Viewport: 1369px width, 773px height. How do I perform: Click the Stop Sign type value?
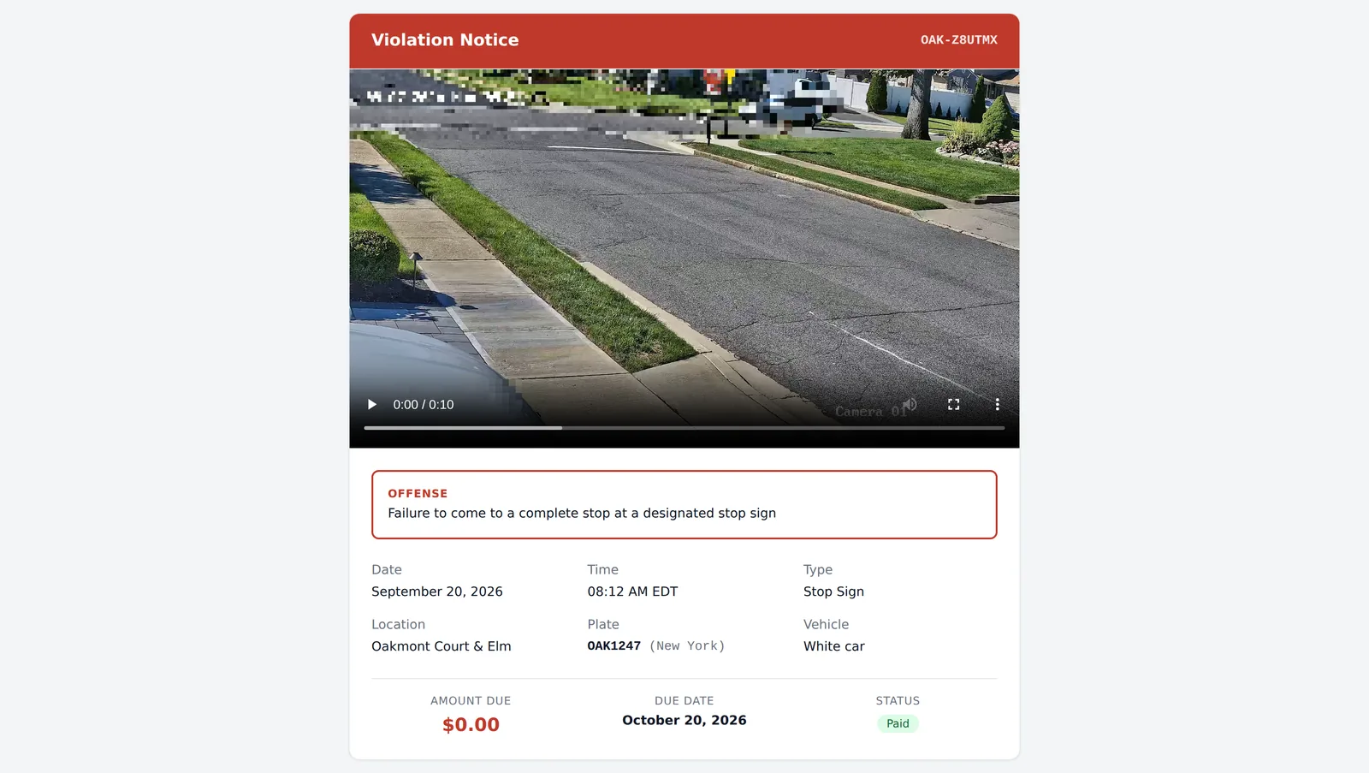[x=833, y=592]
